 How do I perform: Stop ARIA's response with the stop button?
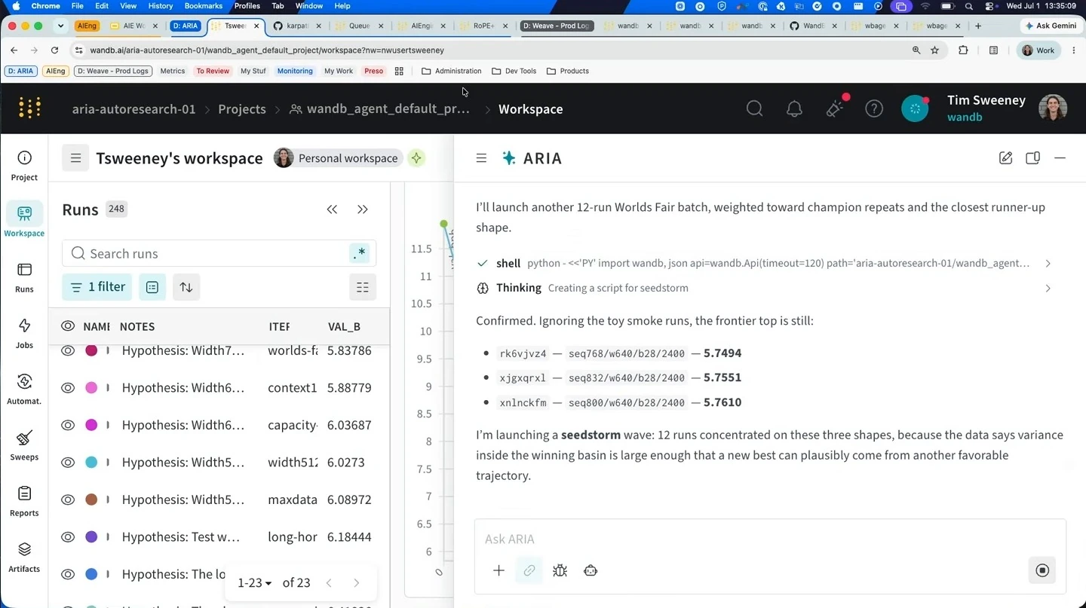coord(1042,570)
